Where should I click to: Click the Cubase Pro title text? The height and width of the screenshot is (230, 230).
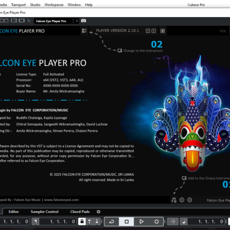pos(196,5)
